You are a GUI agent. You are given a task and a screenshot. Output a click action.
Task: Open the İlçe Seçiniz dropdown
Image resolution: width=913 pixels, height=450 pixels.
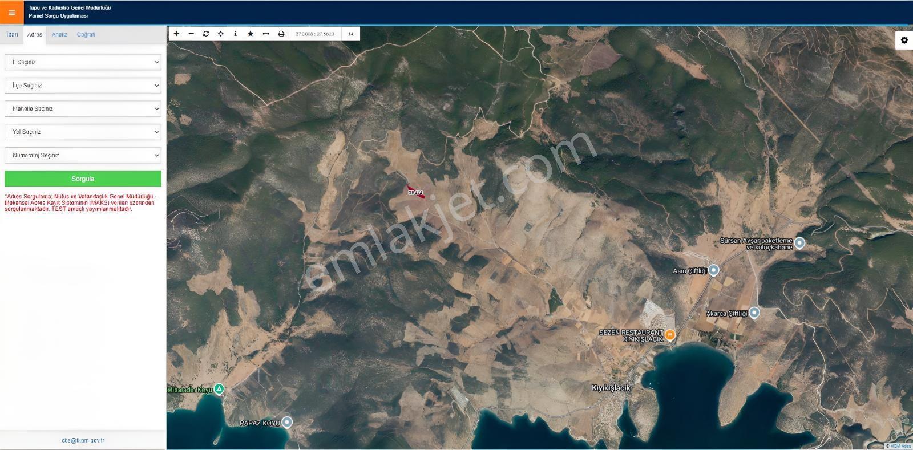tap(83, 86)
